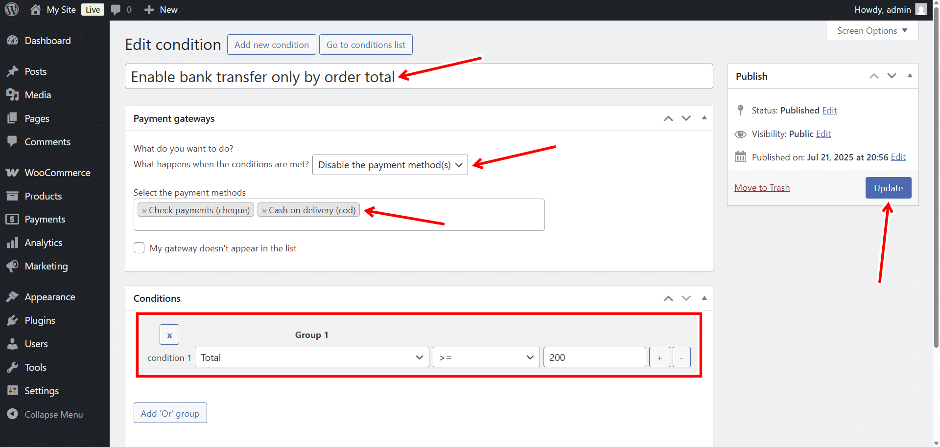Remove Check payments (cheque) tag
This screenshot has width=940, height=447.
point(144,211)
